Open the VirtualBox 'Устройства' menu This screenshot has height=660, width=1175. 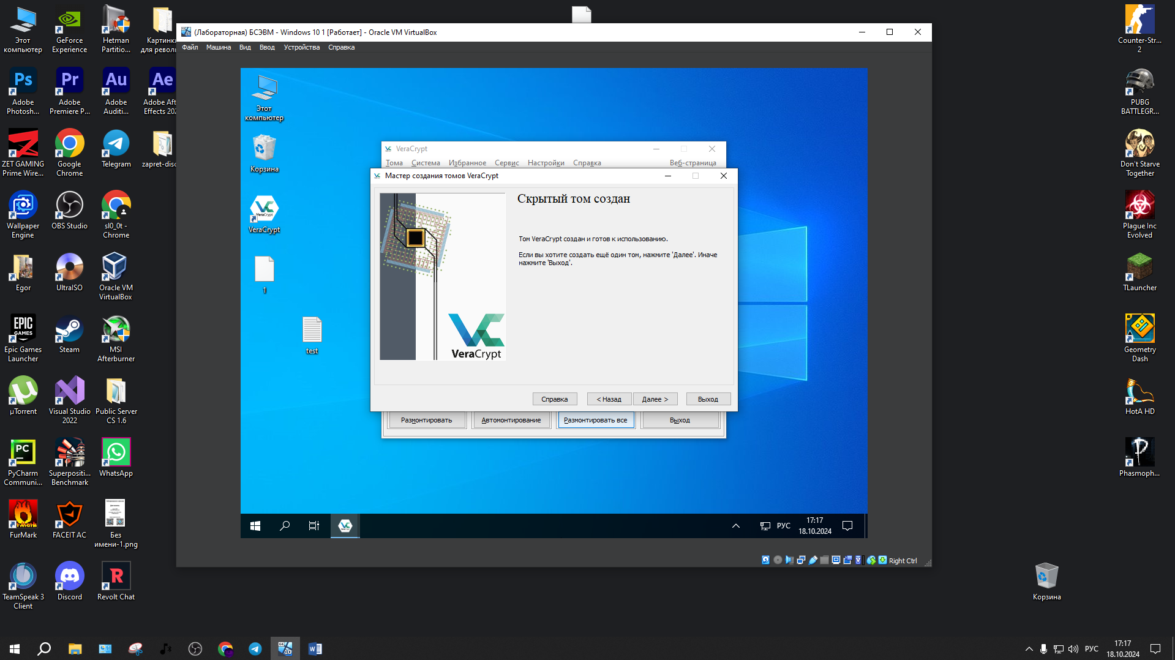pos(301,47)
